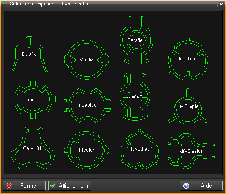Select the kif-Simple component
This screenshot has height=194, width=226.
coord(188,106)
